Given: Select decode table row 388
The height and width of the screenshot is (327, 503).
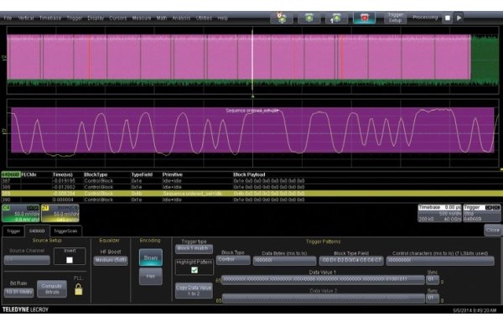Looking at the screenshot, I should pyautogui.click(x=251, y=187).
